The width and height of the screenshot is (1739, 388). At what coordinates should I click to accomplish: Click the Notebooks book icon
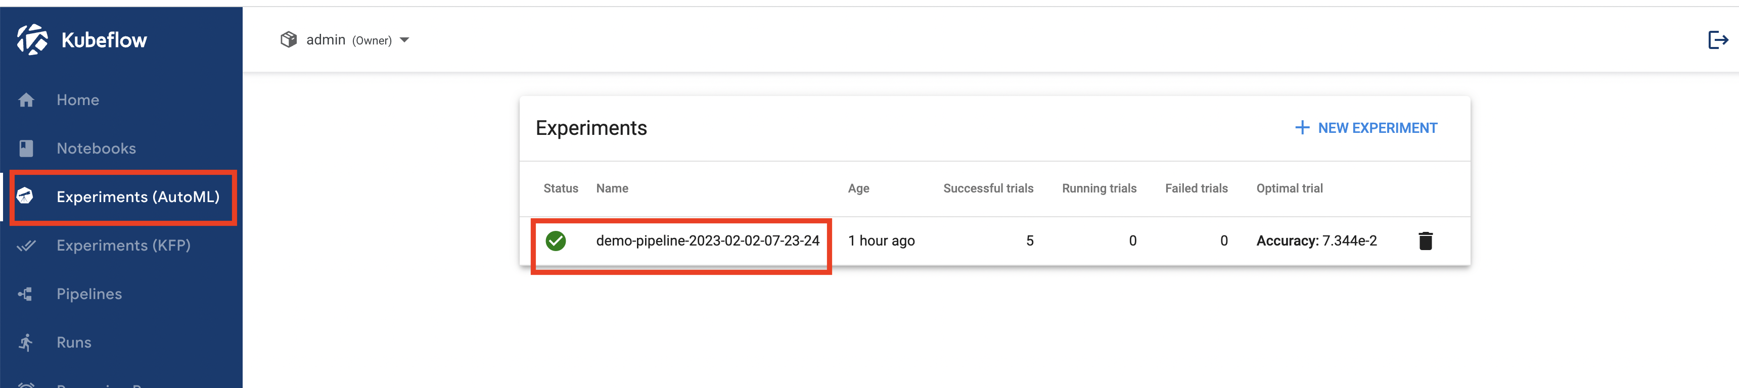click(x=26, y=149)
